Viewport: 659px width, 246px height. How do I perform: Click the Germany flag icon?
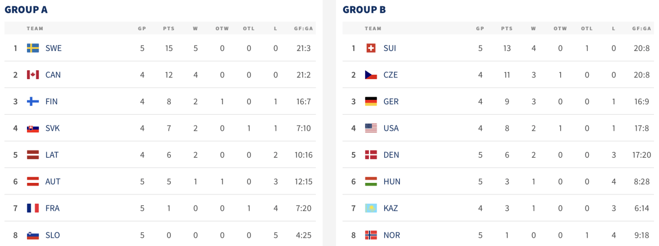tap(371, 102)
